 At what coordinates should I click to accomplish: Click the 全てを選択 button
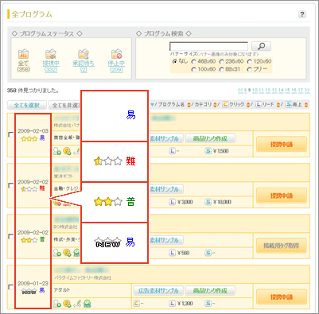tap(27, 105)
